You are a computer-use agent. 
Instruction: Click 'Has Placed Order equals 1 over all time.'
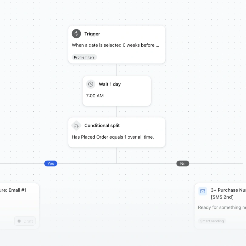coord(113,137)
